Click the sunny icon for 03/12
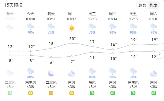This screenshot has width=164, height=101. coord(72,28)
